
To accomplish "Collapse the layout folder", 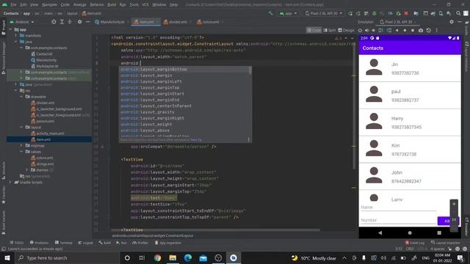I will (x=21, y=127).
